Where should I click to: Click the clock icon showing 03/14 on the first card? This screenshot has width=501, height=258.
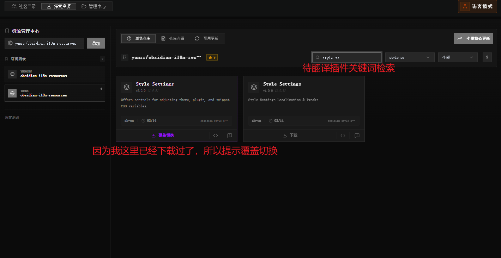click(x=144, y=120)
